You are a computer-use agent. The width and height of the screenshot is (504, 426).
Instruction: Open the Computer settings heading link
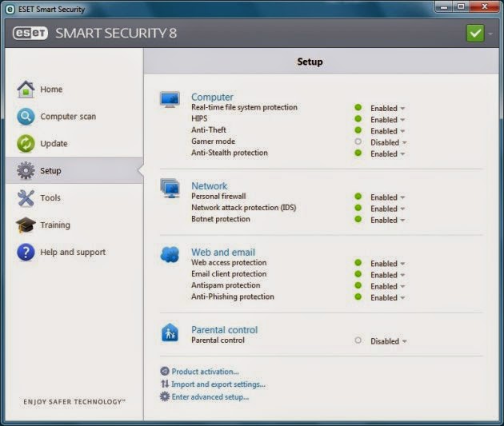point(212,97)
